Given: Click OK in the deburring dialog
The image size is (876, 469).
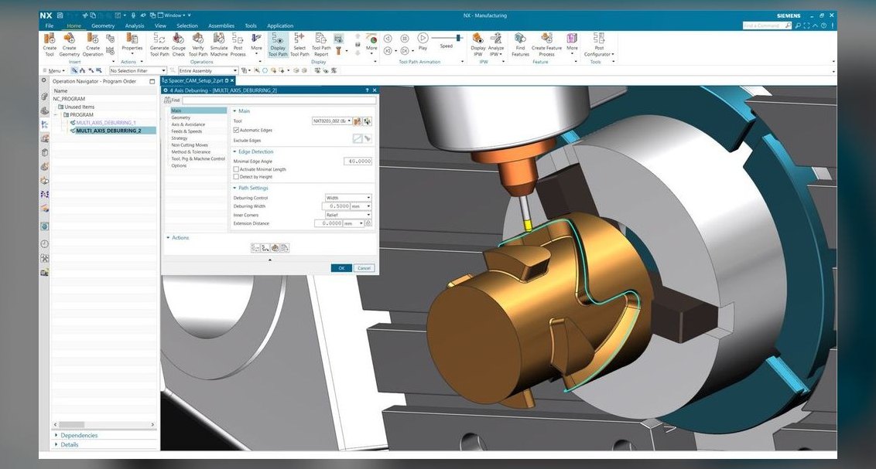Looking at the screenshot, I should pyautogui.click(x=341, y=268).
